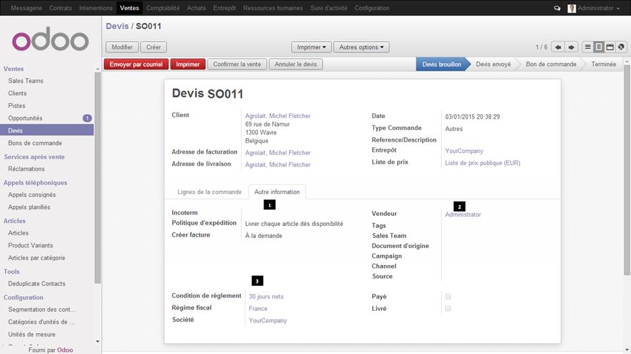Switch to form view icon
The width and height of the screenshot is (631, 354).
pyautogui.click(x=599, y=47)
